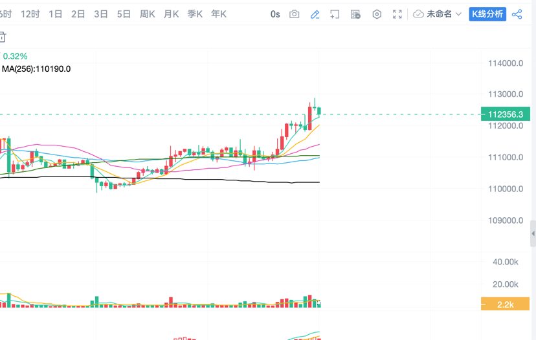The image size is (536, 340).
Task: Switch to 2日 timeframe
Action: click(78, 14)
